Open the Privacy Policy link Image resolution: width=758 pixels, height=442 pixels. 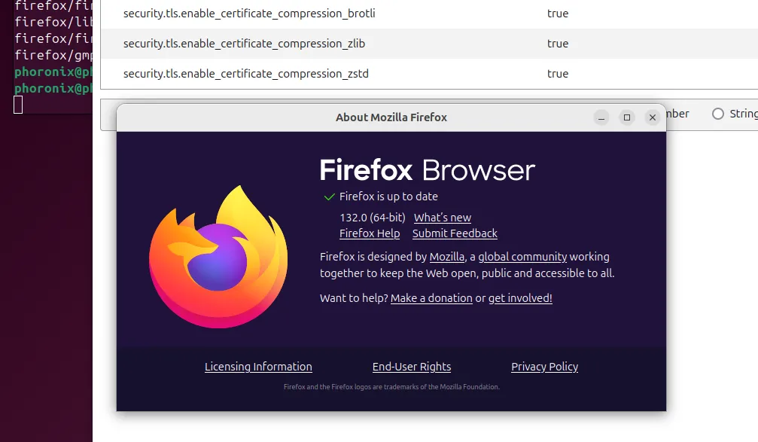[544, 367]
